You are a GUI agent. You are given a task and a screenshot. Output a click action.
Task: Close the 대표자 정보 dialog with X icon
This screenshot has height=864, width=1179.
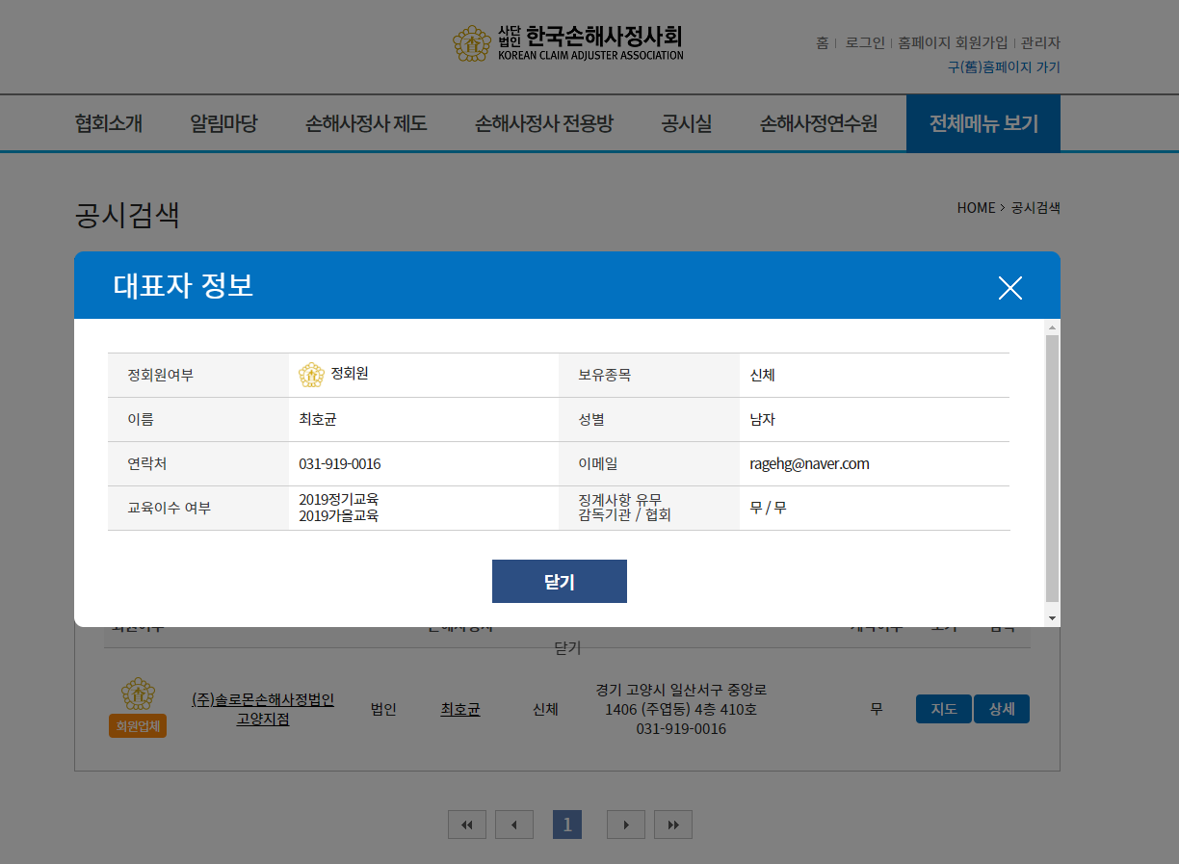click(x=1009, y=288)
